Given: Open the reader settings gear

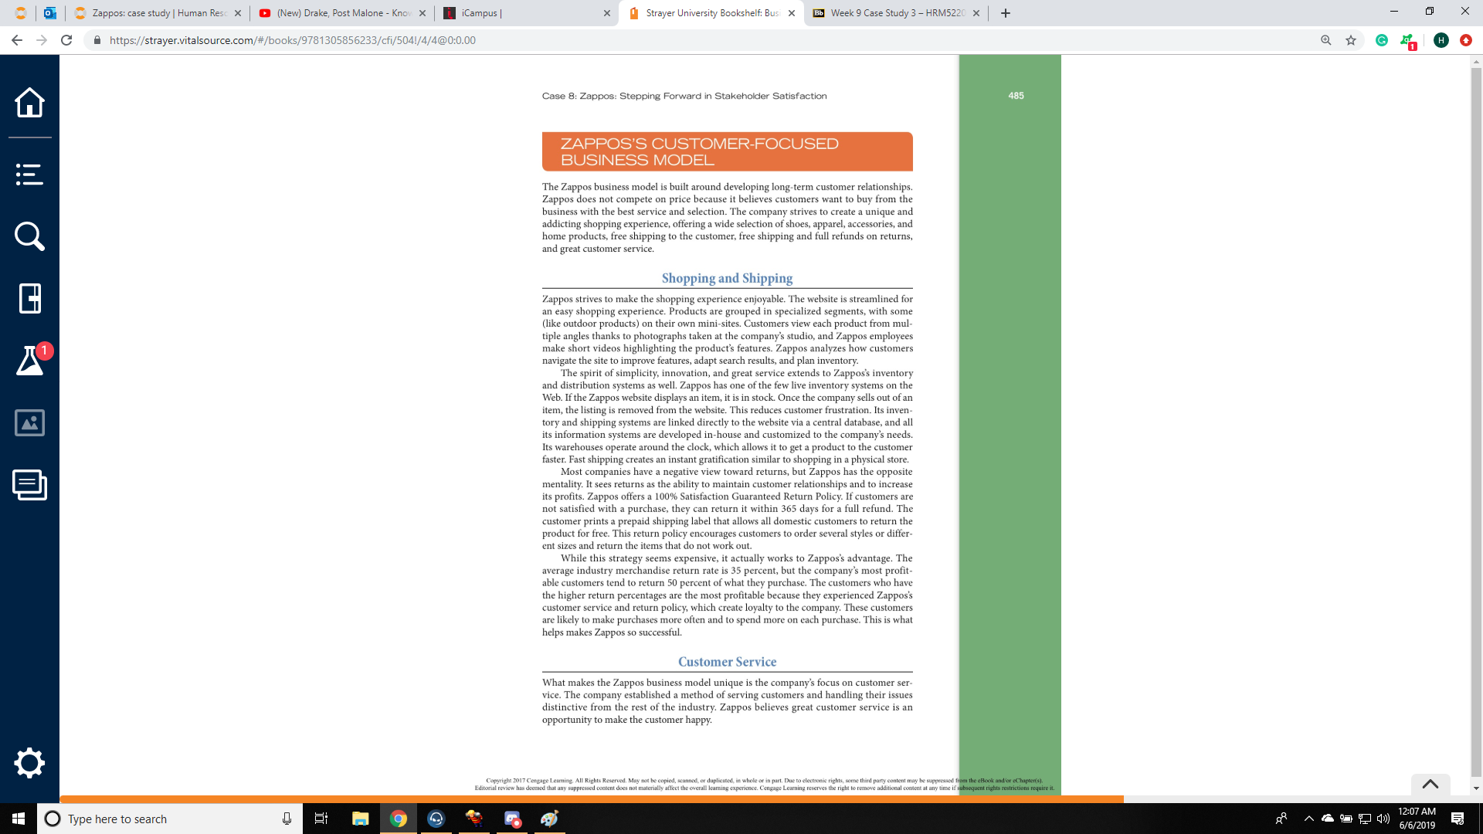Looking at the screenshot, I should point(29,763).
